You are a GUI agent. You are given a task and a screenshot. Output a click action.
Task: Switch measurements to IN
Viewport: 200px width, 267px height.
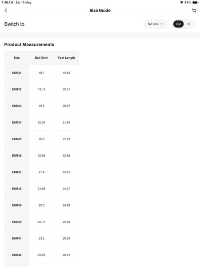pyautogui.click(x=188, y=24)
